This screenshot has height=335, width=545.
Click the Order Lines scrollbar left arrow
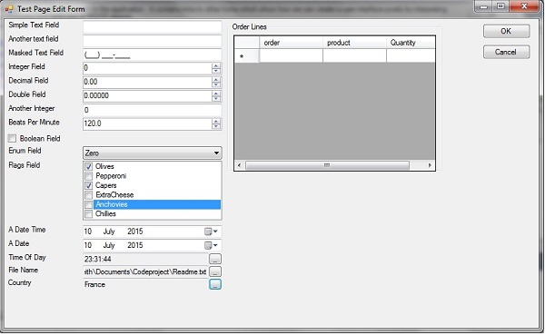(240, 165)
